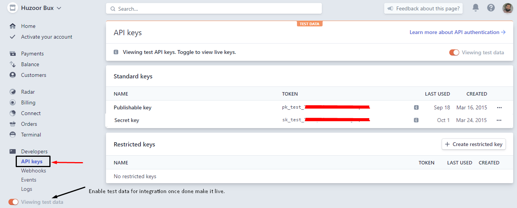The height and width of the screenshot is (208, 517).
Task: Open the help question mark icon
Action: pyautogui.click(x=491, y=8)
